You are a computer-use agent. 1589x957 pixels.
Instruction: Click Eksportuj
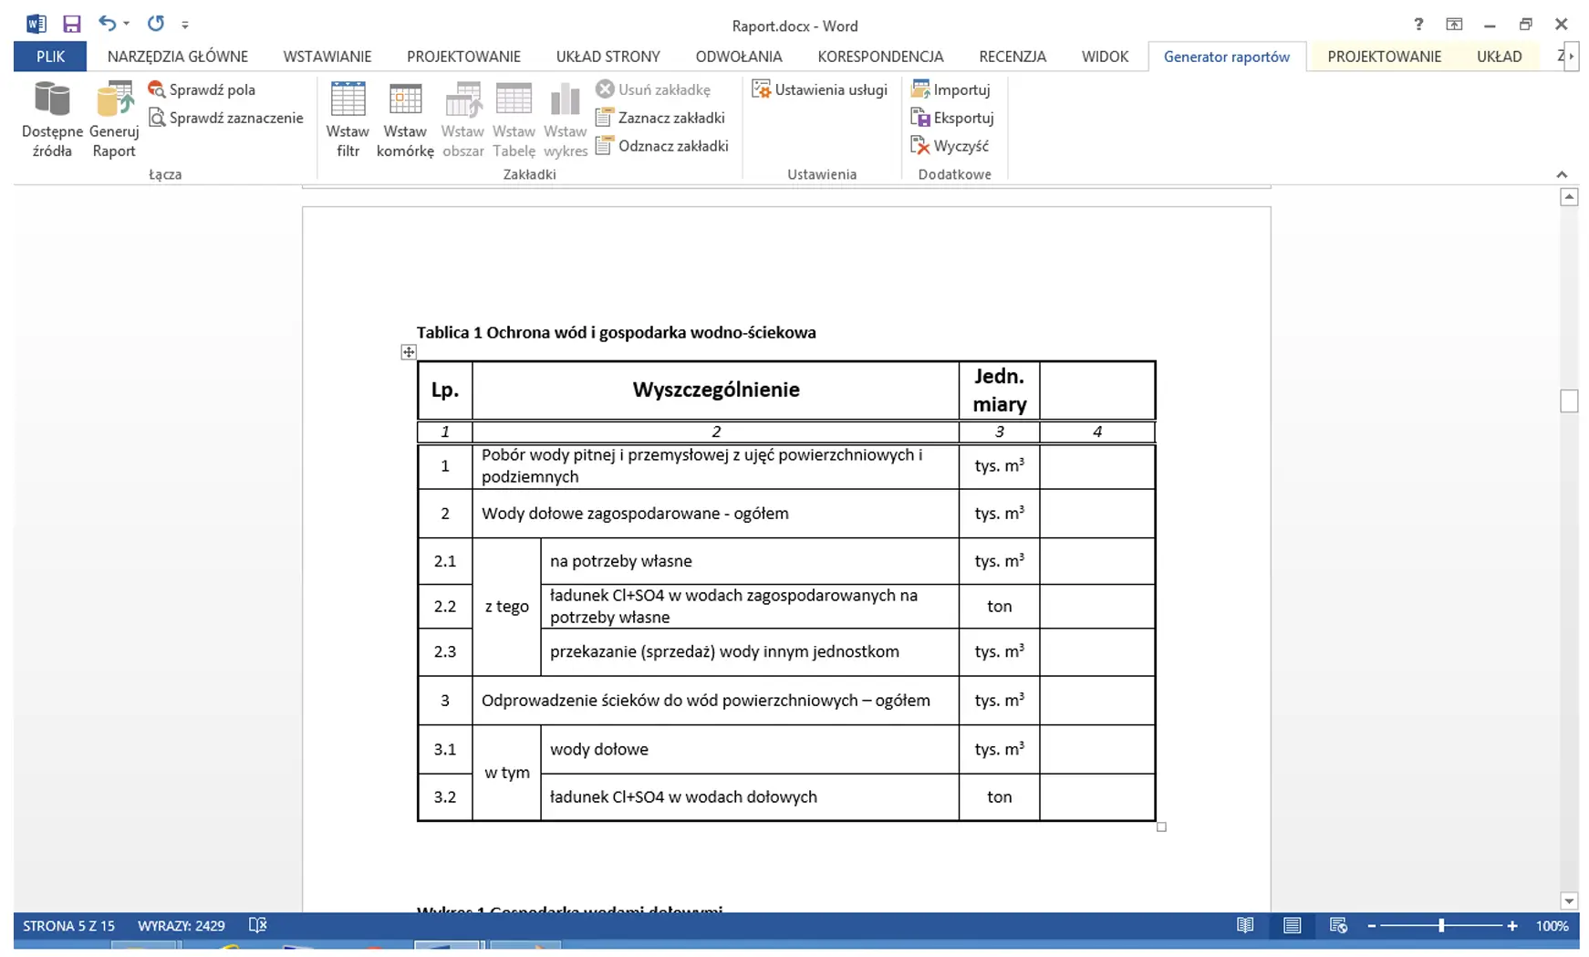[x=952, y=118]
